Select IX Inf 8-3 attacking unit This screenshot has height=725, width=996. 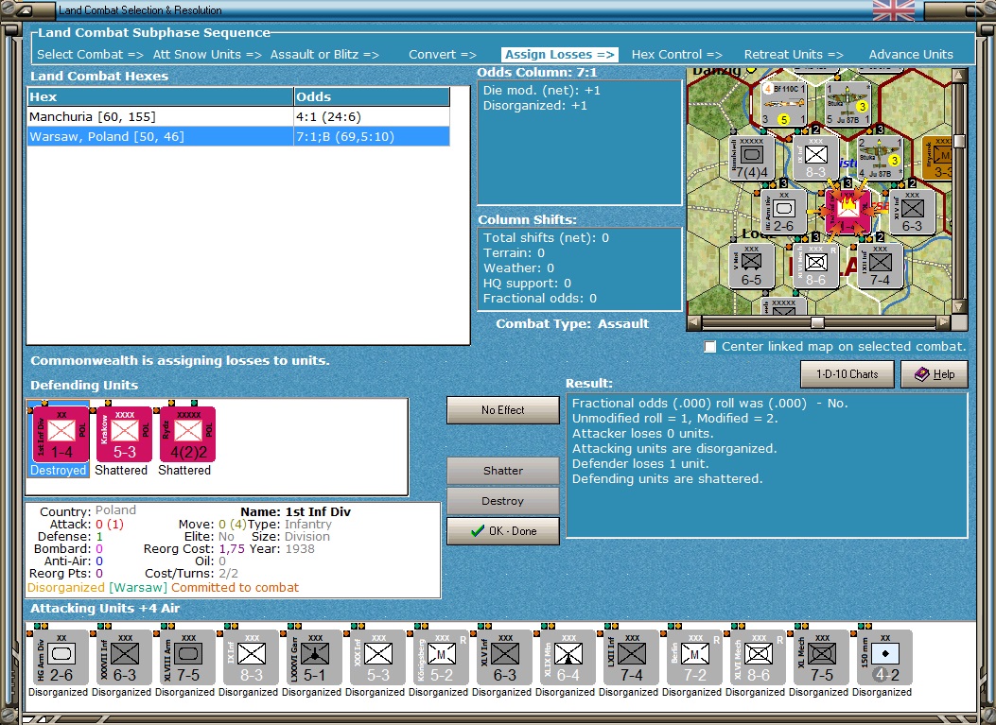click(252, 657)
